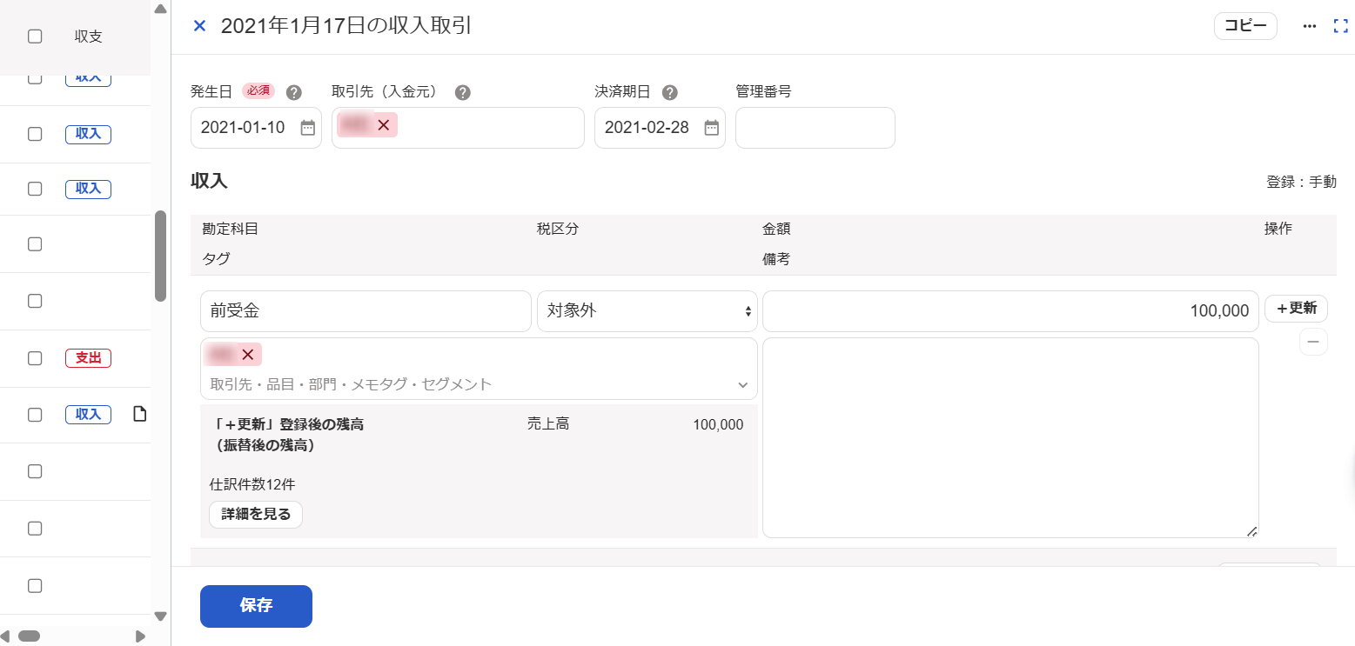Click the resize handle of the 備考 textarea

1251,531
